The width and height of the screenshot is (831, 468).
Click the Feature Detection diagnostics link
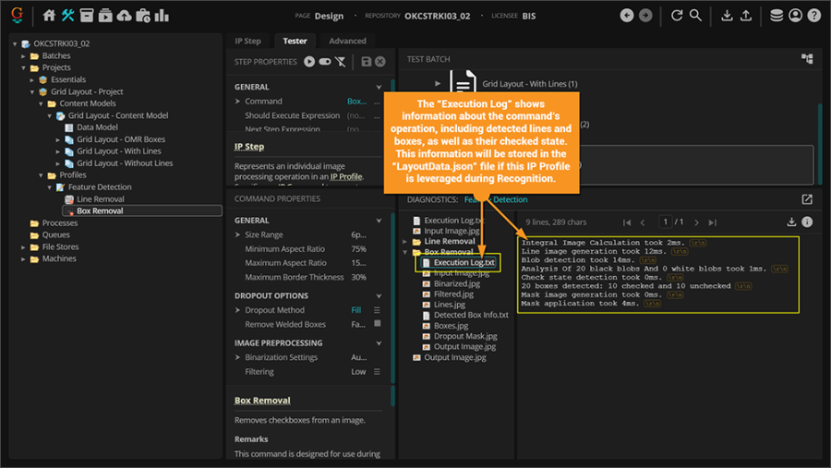[x=496, y=199]
